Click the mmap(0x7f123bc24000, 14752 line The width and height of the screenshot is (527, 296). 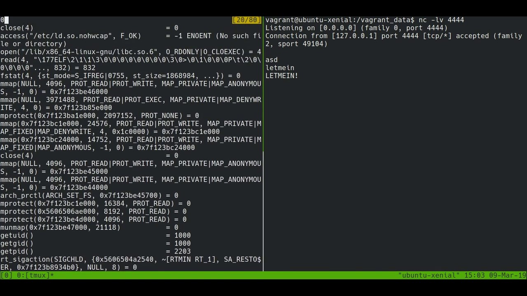coord(131,143)
